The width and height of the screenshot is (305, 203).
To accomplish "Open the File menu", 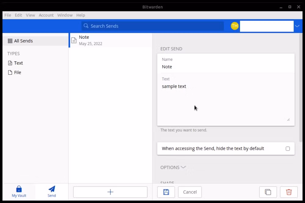I will pyautogui.click(x=8, y=15).
